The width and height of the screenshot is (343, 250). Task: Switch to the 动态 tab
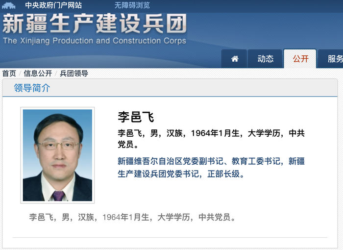[x=265, y=59]
